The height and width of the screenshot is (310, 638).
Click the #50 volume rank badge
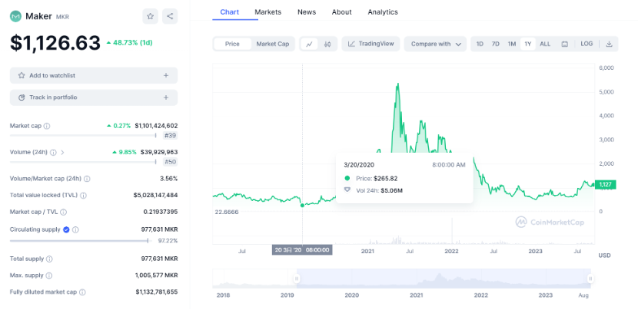(x=171, y=162)
